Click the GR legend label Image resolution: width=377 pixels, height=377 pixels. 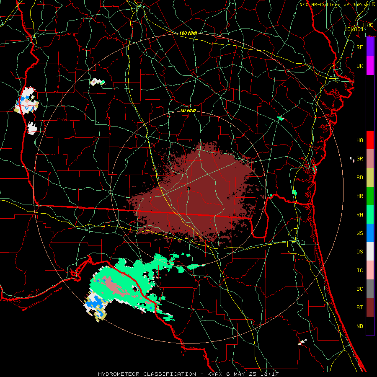point(359,159)
